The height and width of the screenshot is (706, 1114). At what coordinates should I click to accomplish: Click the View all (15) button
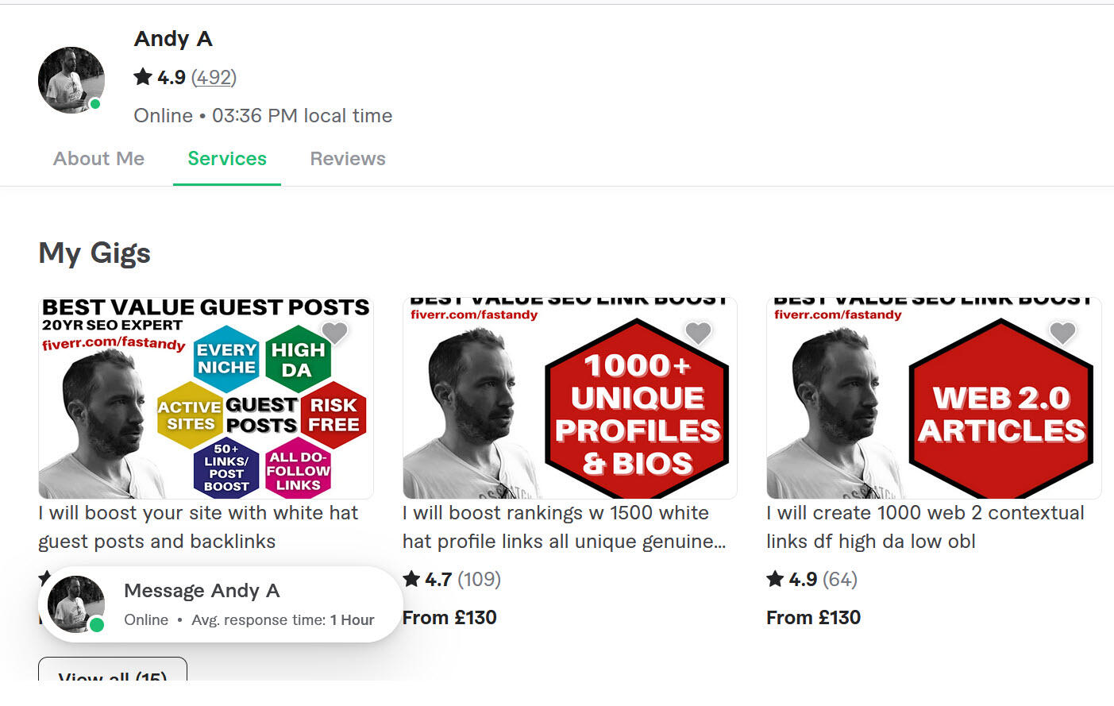pos(113,673)
